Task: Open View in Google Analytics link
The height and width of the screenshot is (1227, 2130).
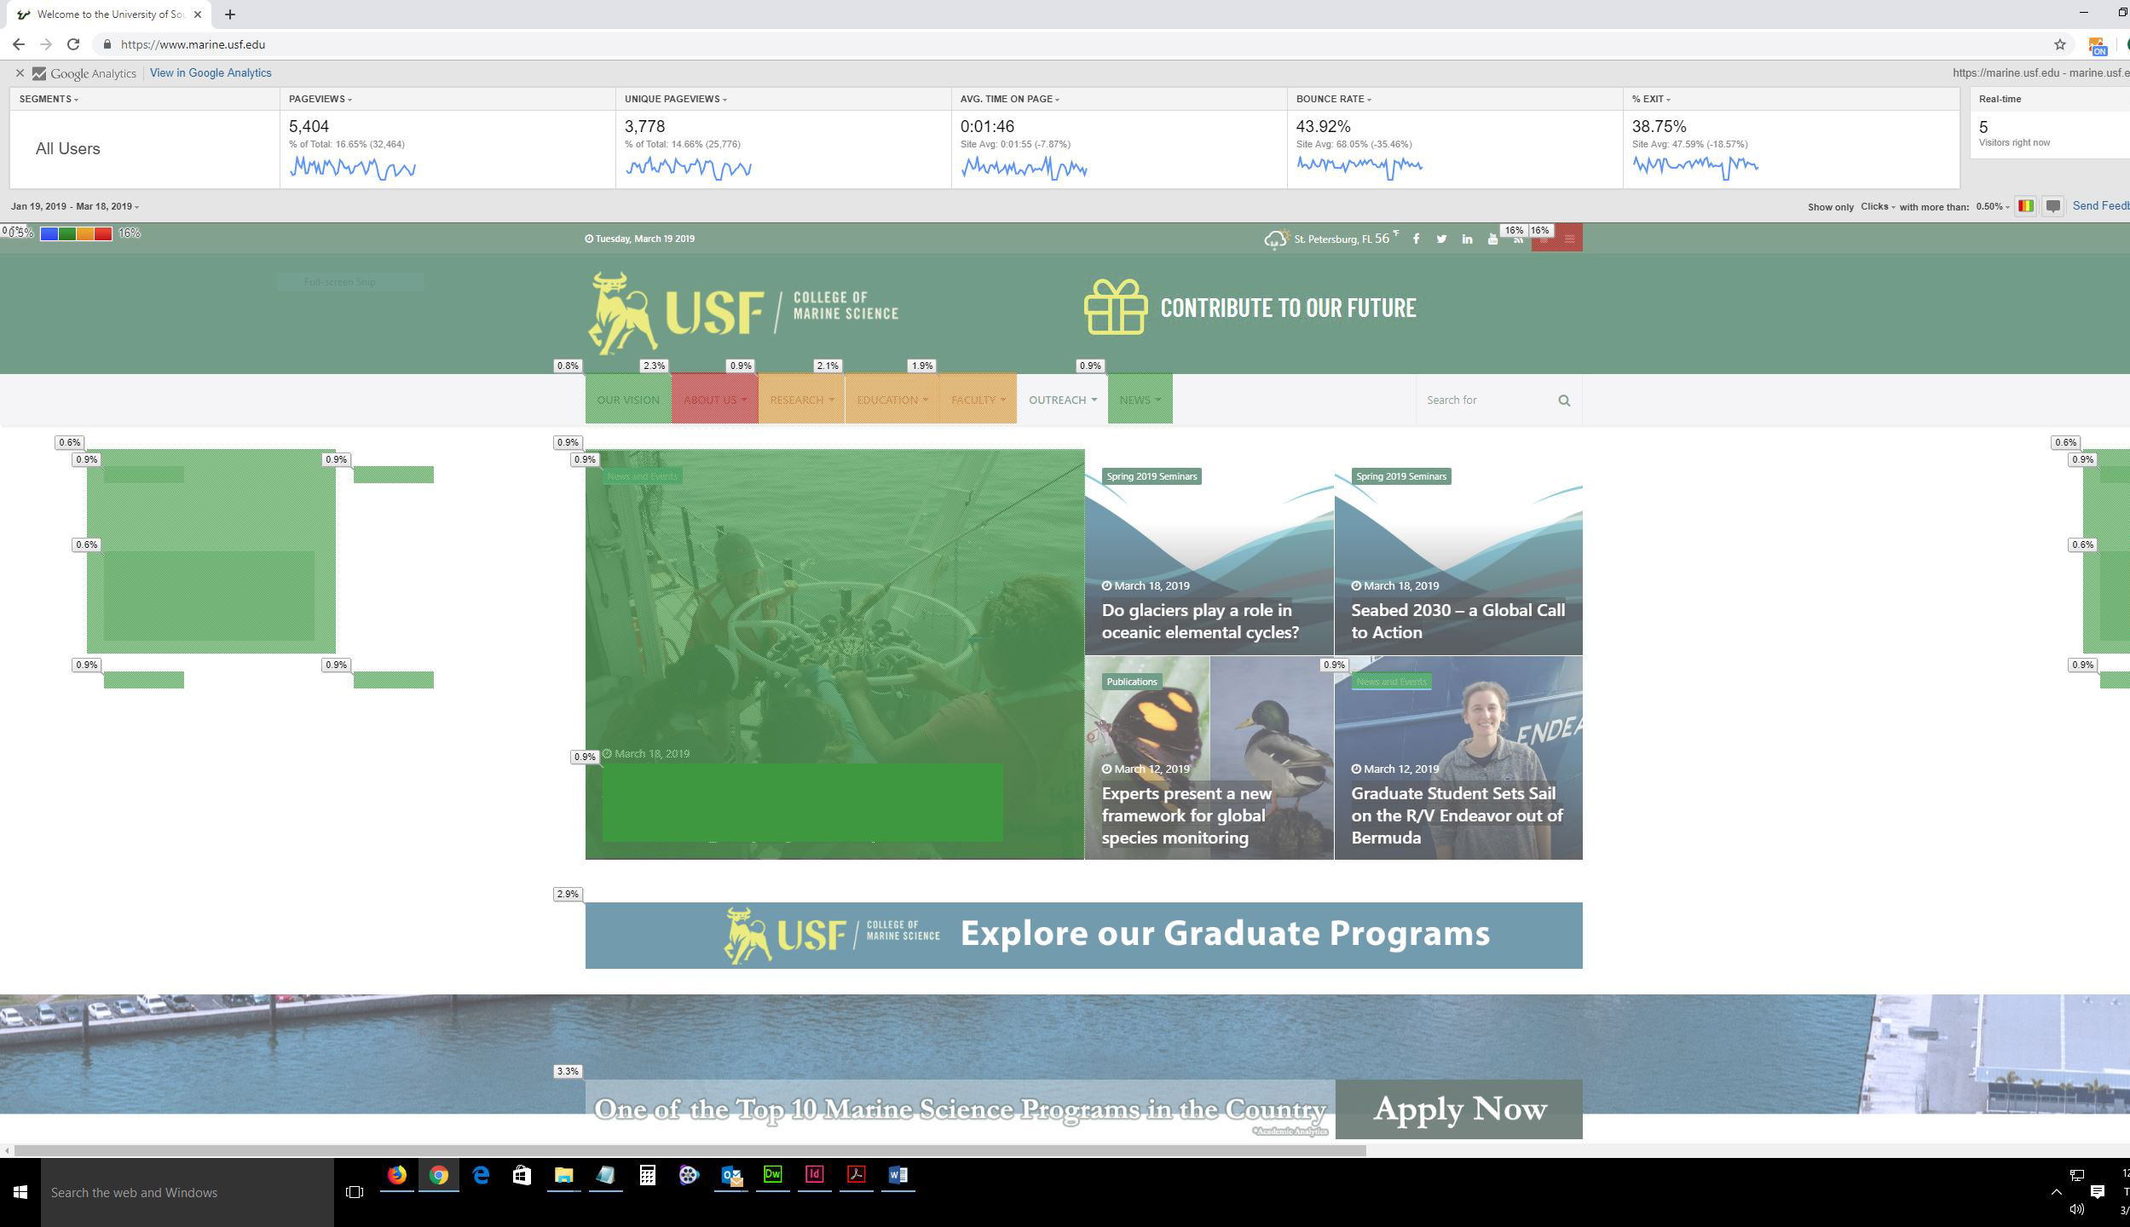Action: click(211, 73)
